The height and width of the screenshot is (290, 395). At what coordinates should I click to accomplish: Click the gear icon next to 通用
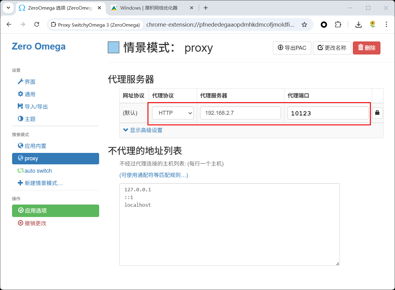[21, 94]
